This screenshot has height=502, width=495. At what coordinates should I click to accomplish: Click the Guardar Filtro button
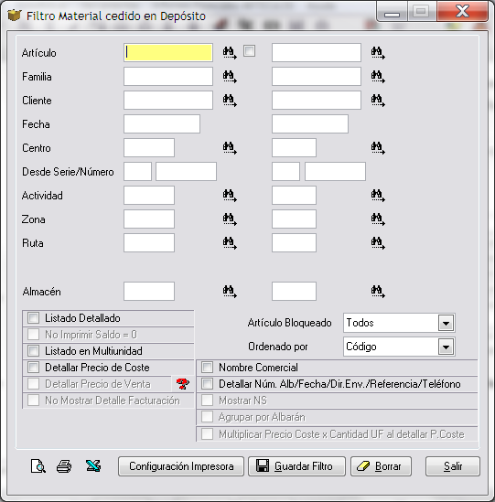tap(296, 466)
